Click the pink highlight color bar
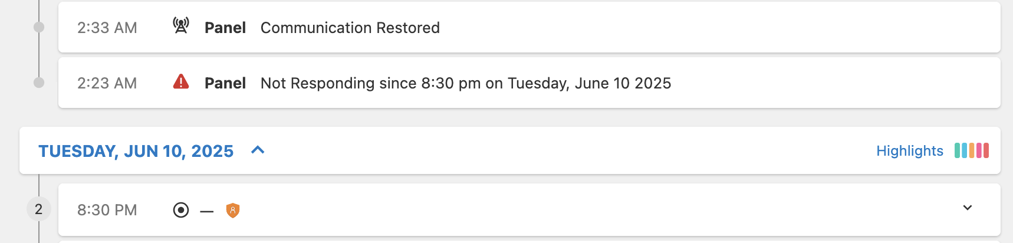Viewport: 1013px width, 243px height. click(x=979, y=150)
